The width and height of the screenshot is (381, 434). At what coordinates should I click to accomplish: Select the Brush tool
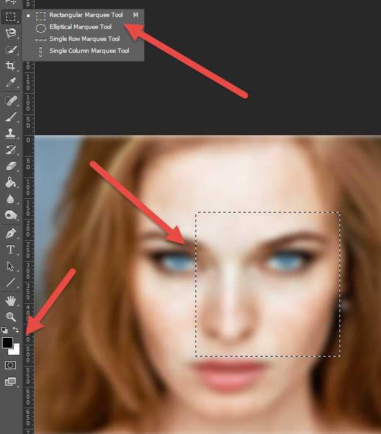point(11,117)
